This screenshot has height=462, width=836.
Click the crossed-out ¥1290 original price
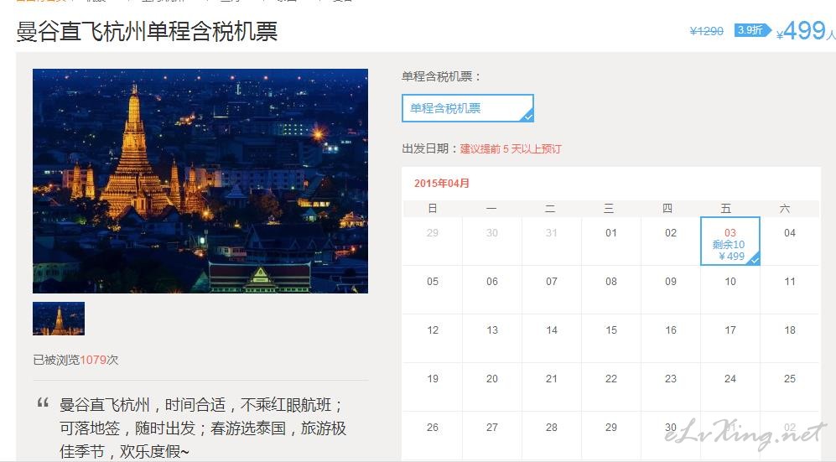point(706,31)
